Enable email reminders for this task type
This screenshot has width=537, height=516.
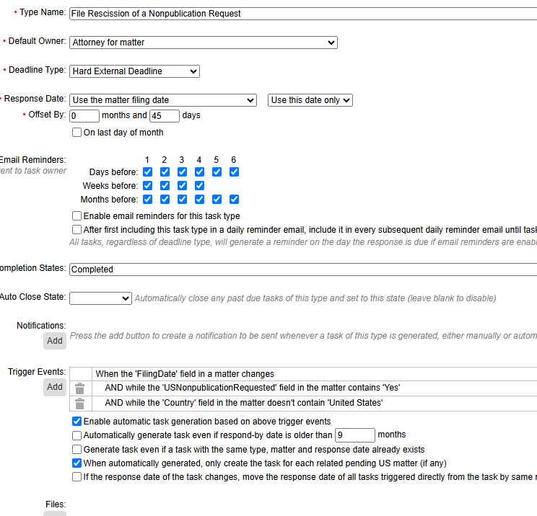point(77,216)
